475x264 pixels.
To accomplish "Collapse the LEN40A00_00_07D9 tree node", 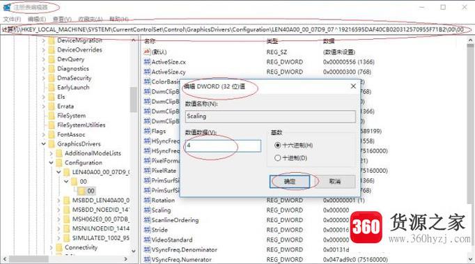I will (59, 172).
